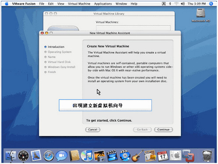The height and width of the screenshot is (164, 218).
Task: Open the Virtual Machine menu
Action: (79, 4)
